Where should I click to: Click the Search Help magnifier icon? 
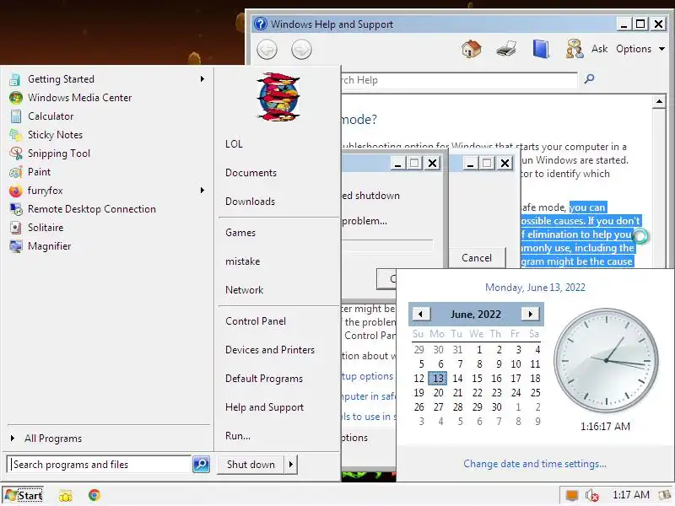(589, 78)
